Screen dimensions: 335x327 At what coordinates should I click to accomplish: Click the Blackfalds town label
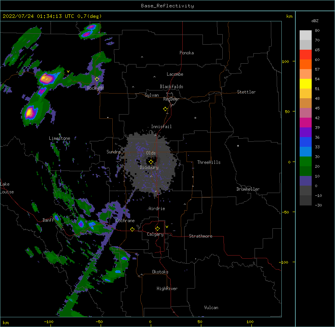[x=171, y=87]
